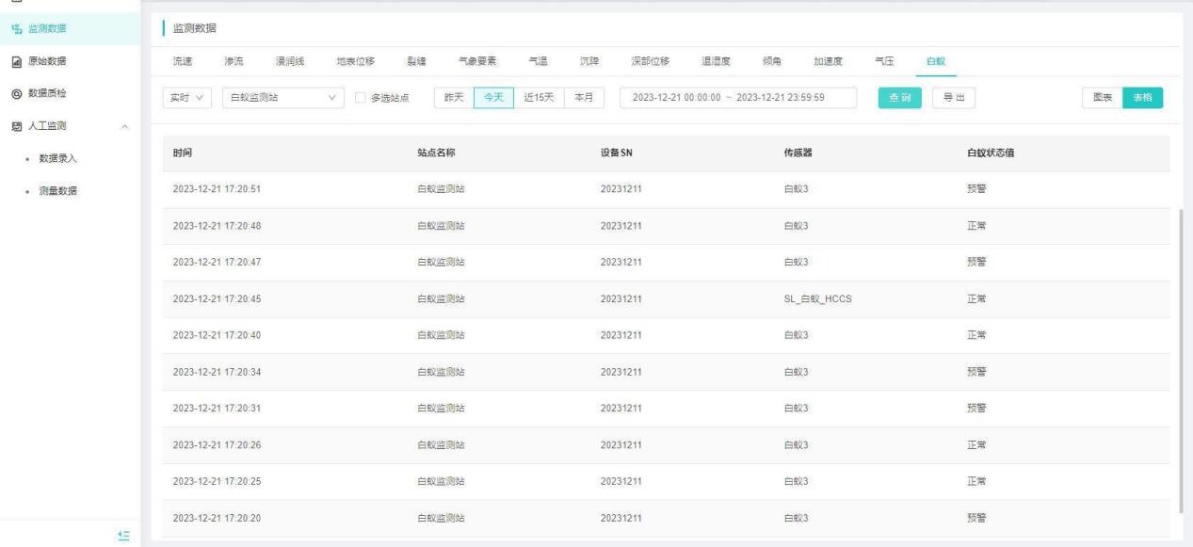Switch to the 气象要素 tab
The height and width of the screenshot is (547, 1193).
(477, 61)
